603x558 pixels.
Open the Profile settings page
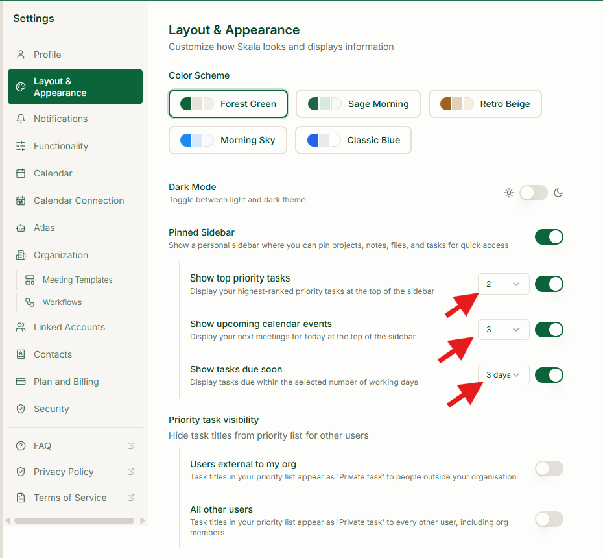pos(75,55)
